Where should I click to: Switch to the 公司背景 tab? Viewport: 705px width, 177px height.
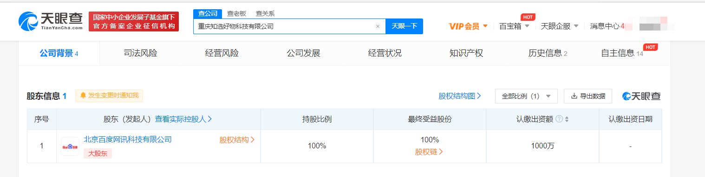click(x=59, y=53)
